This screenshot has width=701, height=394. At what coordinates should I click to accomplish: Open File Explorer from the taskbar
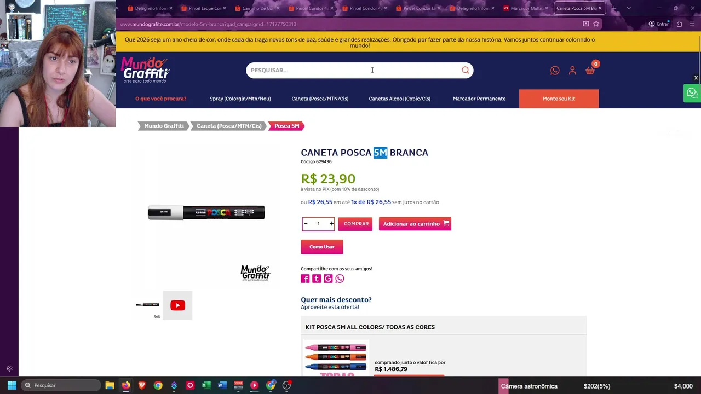[110, 385]
